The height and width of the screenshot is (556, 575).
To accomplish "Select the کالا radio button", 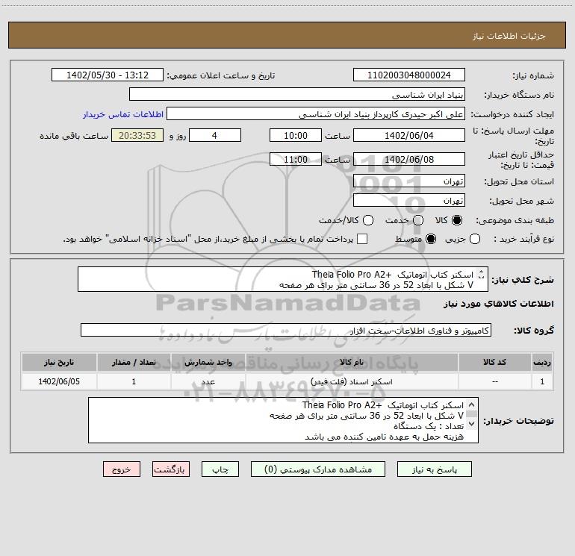I will pos(457,220).
